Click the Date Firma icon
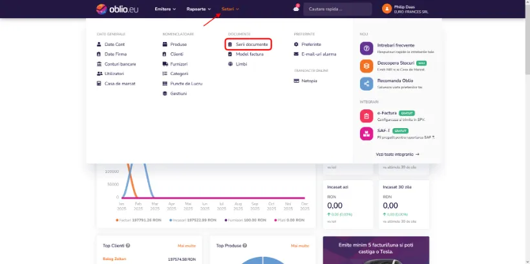 pyautogui.click(x=99, y=54)
